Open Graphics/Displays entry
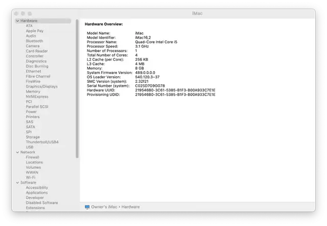327x226 pixels. (42, 86)
